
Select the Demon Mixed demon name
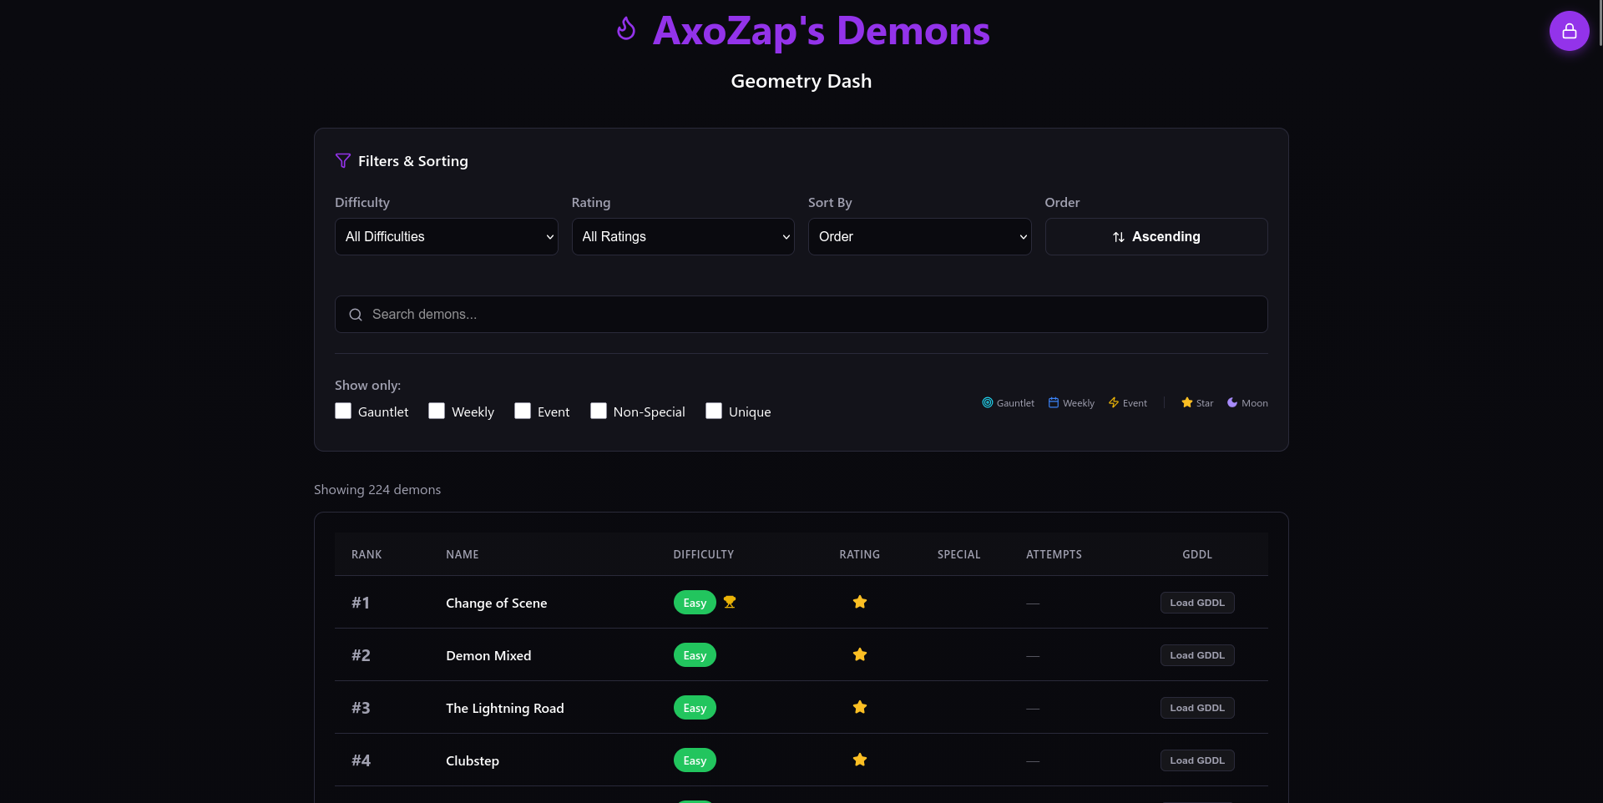click(x=488, y=655)
